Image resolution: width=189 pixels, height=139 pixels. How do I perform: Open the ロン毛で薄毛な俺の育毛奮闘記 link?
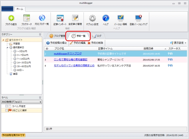point(70,60)
